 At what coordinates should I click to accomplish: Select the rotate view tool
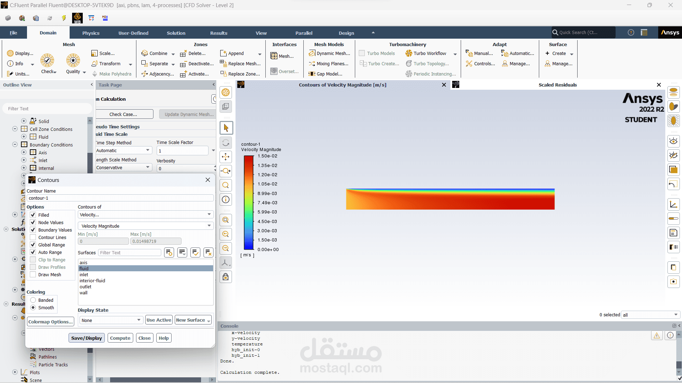pyautogui.click(x=226, y=143)
